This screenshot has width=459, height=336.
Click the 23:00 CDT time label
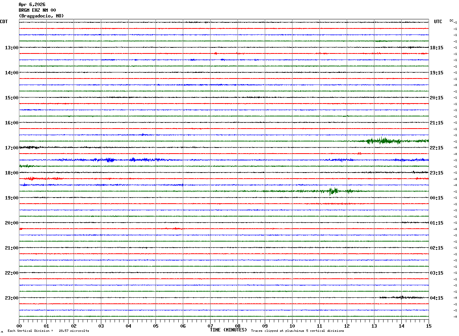point(11,298)
